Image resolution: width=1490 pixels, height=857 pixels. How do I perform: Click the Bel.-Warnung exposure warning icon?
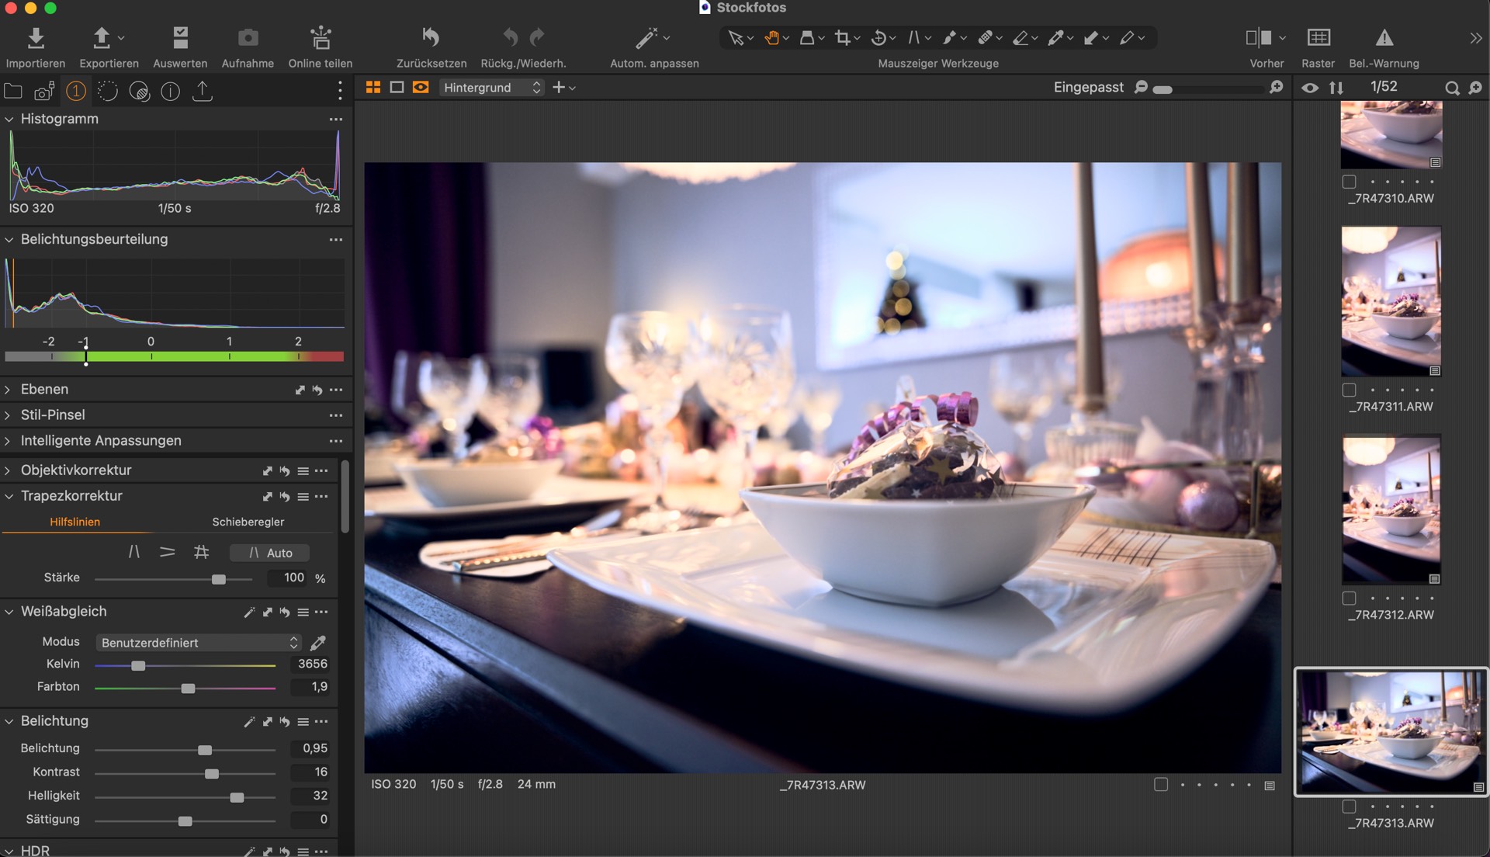(1384, 37)
